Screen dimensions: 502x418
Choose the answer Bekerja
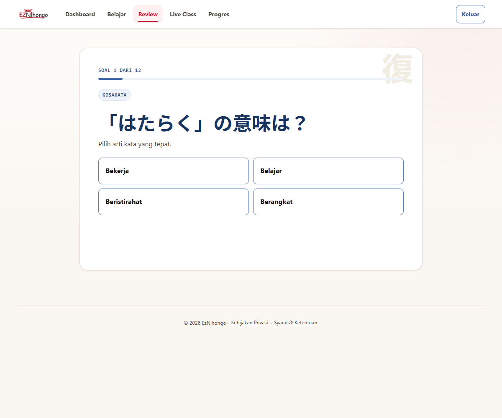click(174, 171)
